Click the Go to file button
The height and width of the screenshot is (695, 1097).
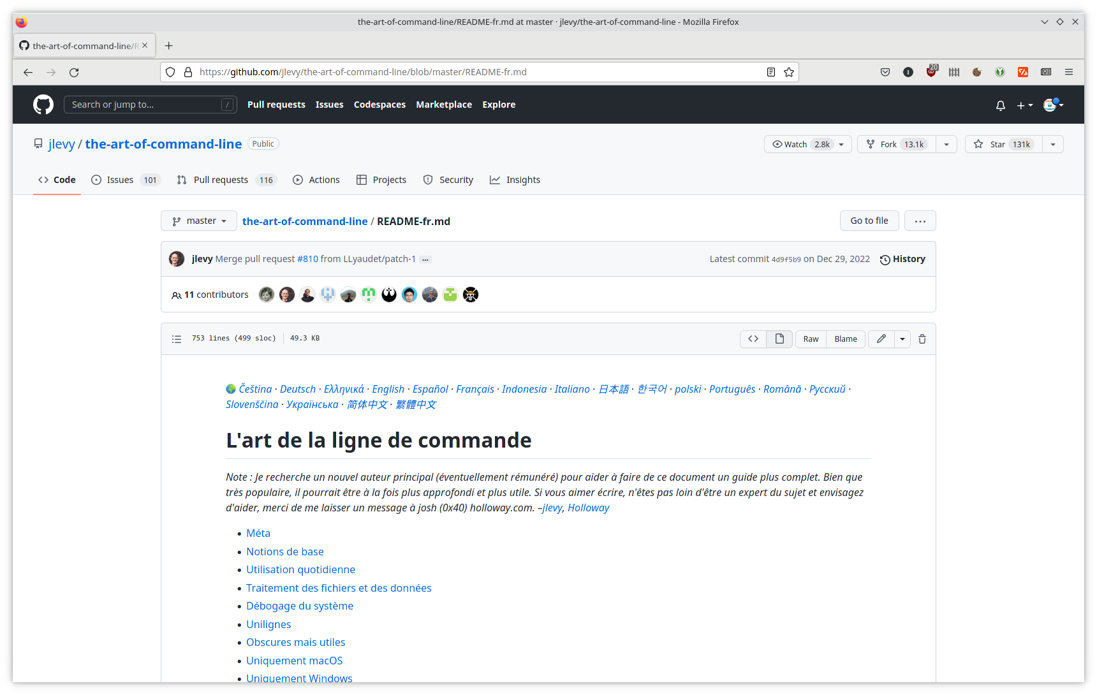click(869, 221)
